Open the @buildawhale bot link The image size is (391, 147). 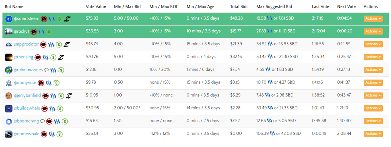pyautogui.click(x=27, y=108)
